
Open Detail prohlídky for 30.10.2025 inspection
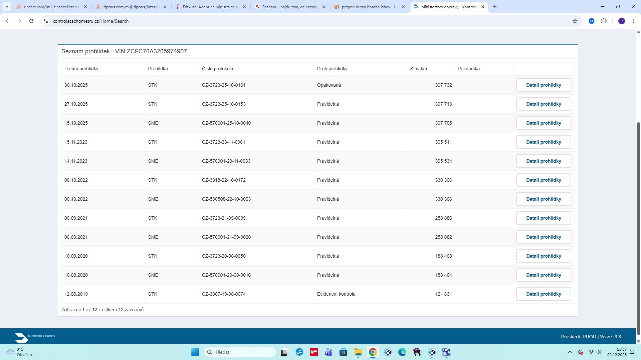543,85
